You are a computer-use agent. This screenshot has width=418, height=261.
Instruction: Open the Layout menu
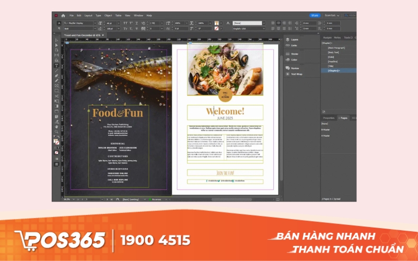(x=88, y=16)
